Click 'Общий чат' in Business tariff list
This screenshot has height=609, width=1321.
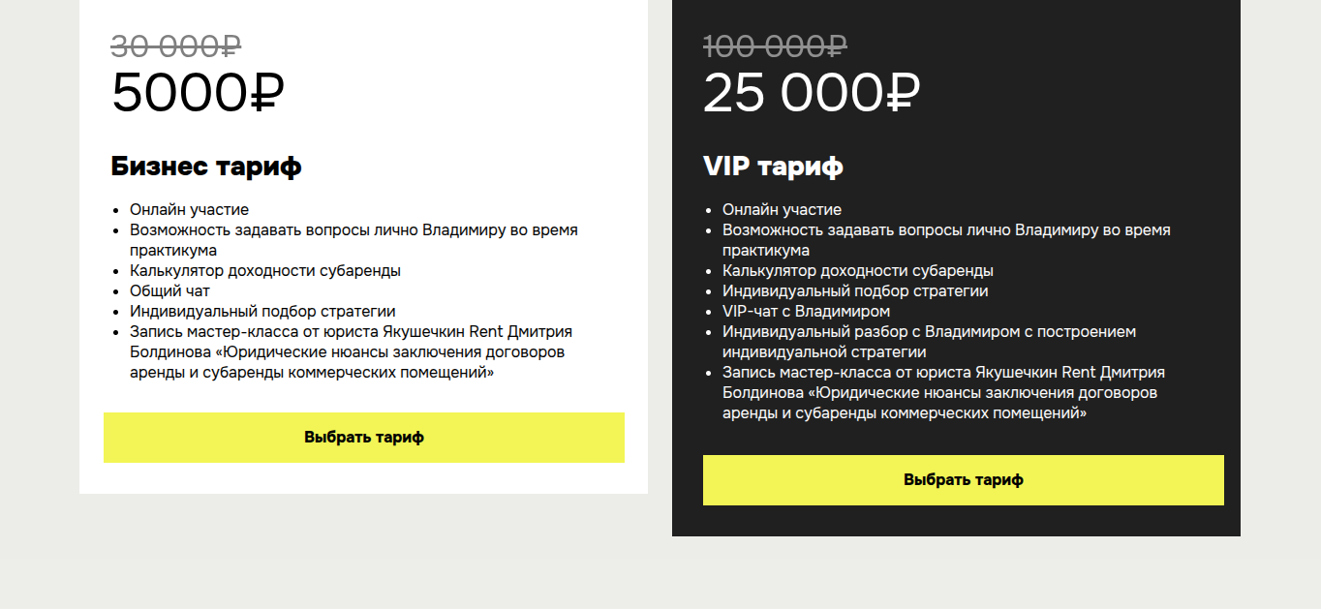click(169, 290)
